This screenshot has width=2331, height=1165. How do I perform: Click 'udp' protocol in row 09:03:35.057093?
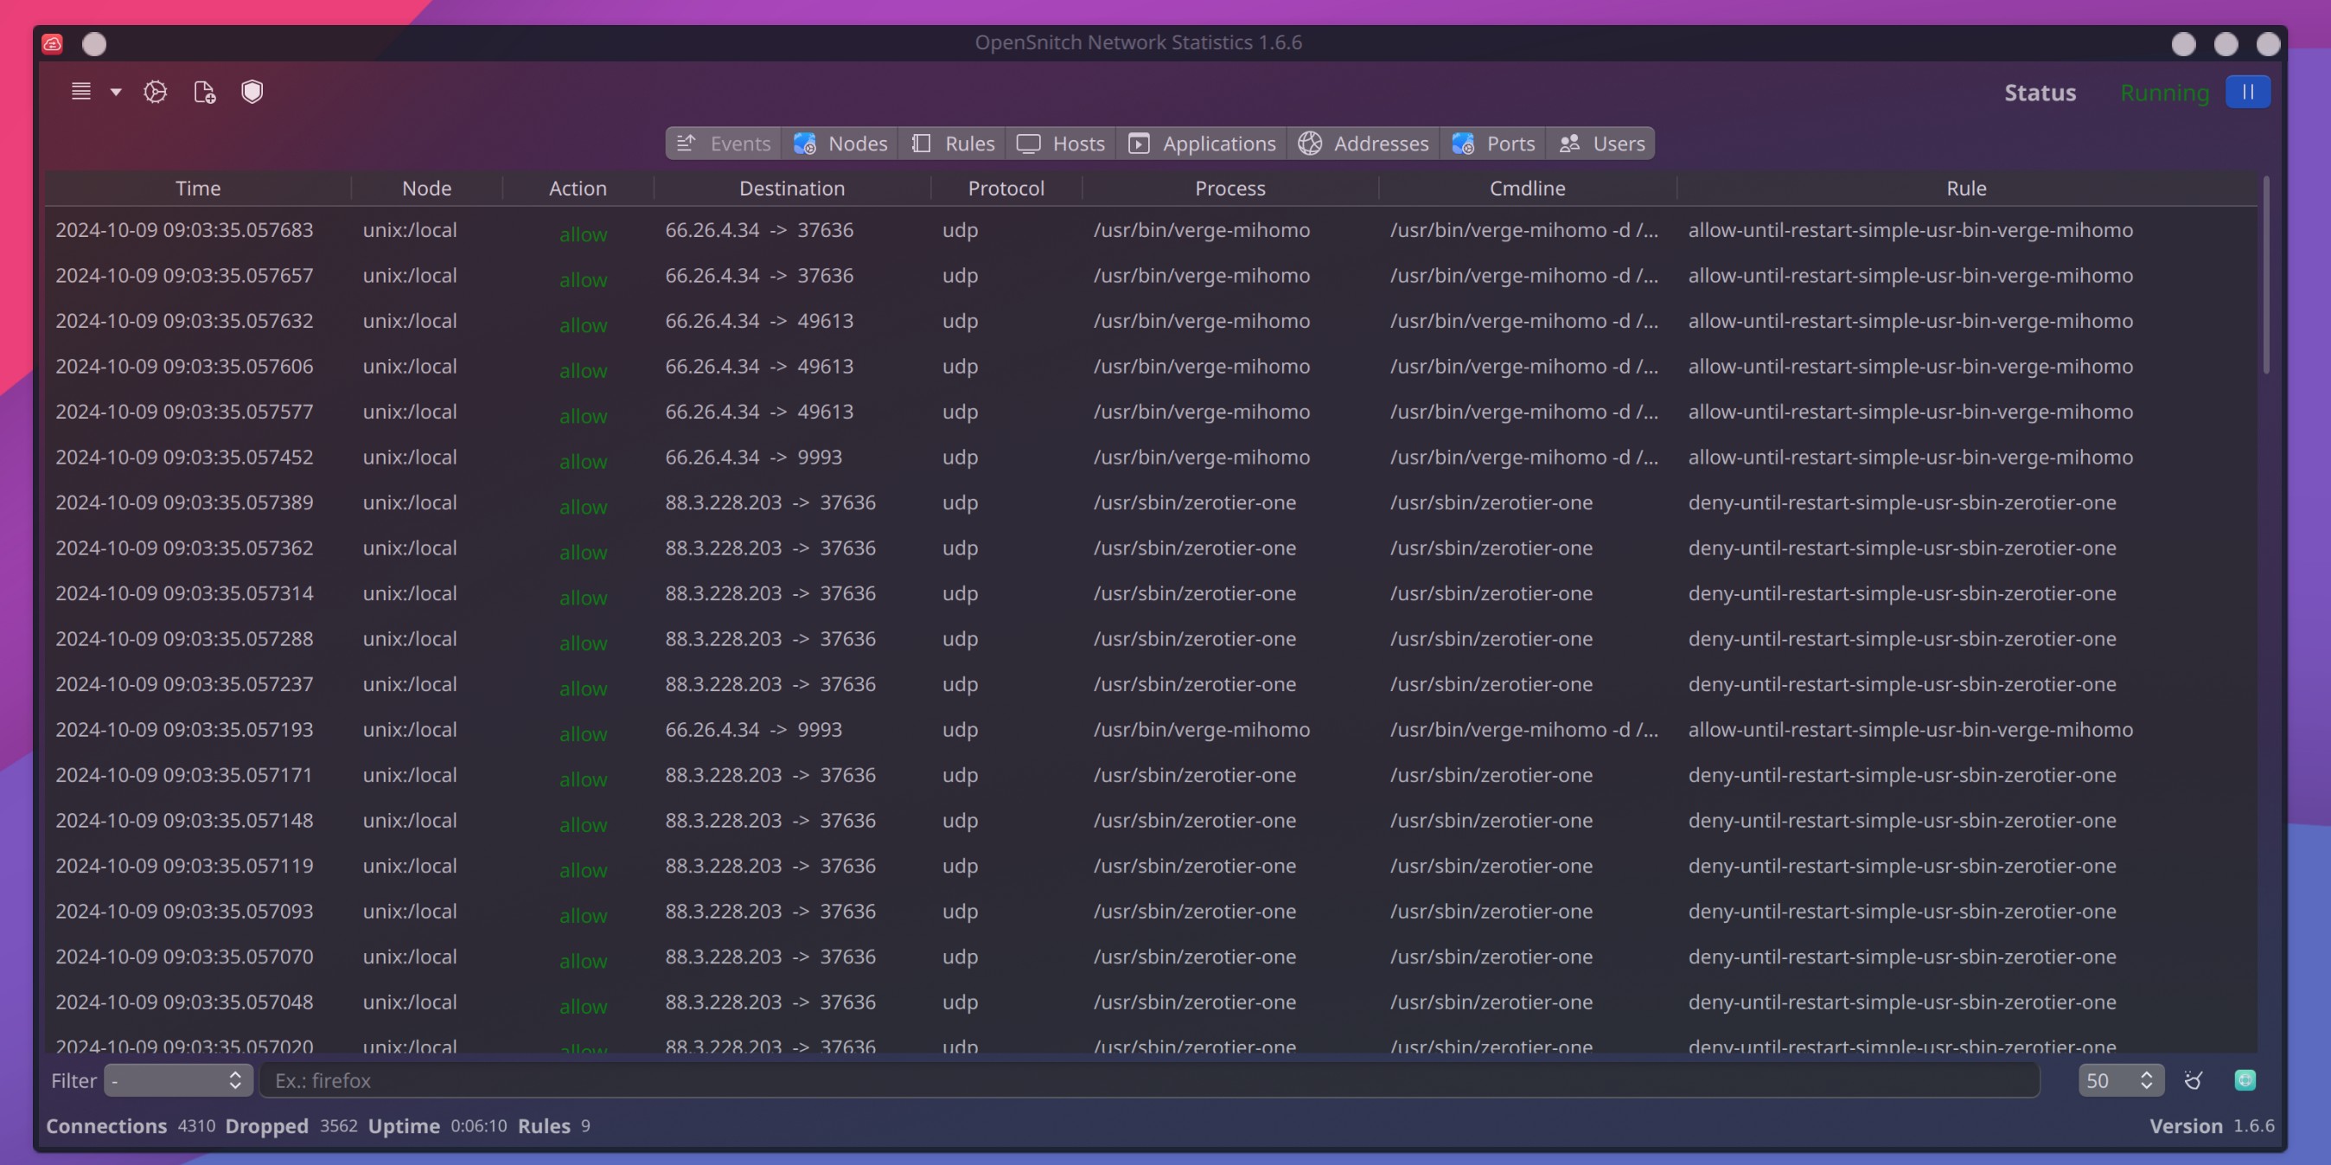click(960, 911)
